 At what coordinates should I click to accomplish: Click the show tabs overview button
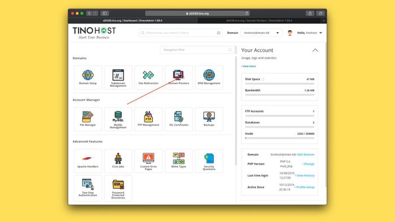coord(321,14)
